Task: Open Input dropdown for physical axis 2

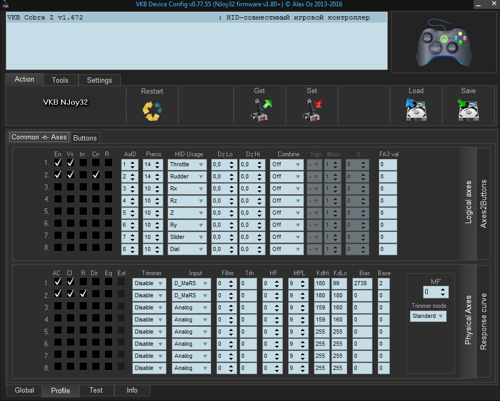Action: (191, 296)
